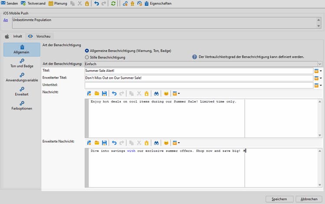325x204 pixels.
Task: Click Erweiterte Nachricht emoji smiley icon
Action: pos(166,143)
